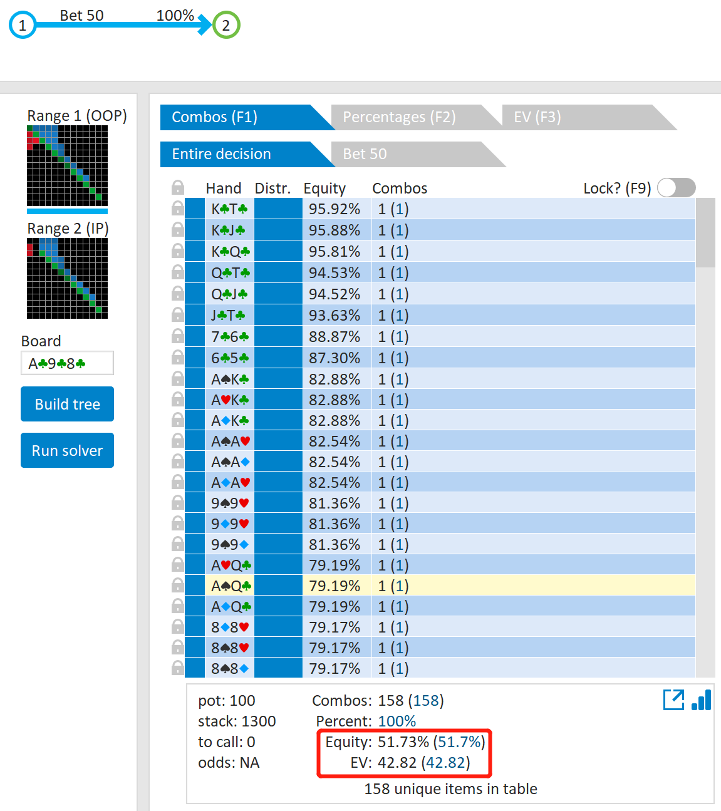Open the pop-out export icon
The height and width of the screenshot is (811, 721).
(673, 700)
